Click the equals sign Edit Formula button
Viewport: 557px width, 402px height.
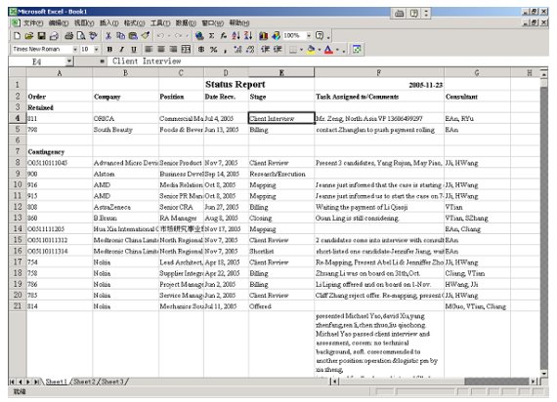[x=102, y=61]
